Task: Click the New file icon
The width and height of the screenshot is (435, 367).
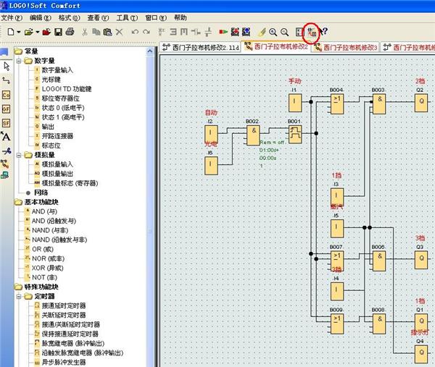Action: [11, 32]
